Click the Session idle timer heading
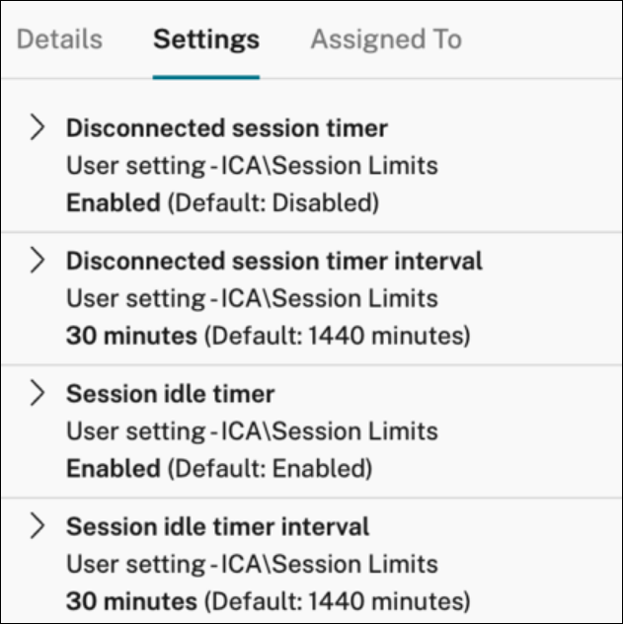The width and height of the screenshot is (623, 624). (170, 394)
